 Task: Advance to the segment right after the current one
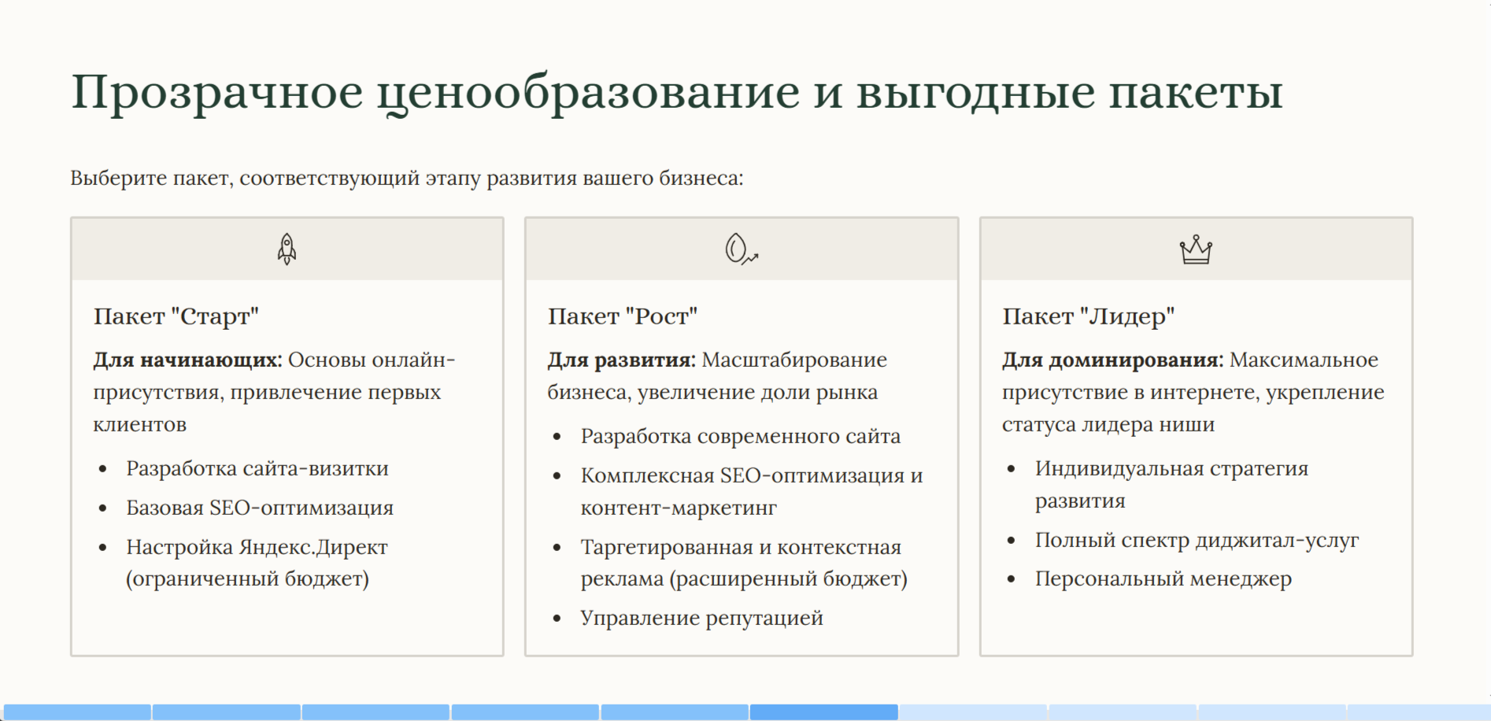pyautogui.click(x=973, y=712)
